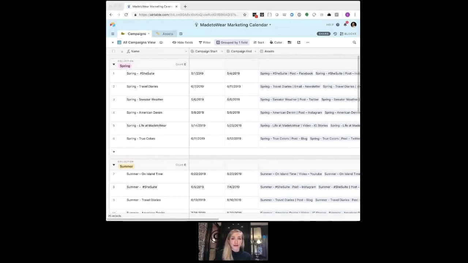Click the blue circular extension icon
Viewport: 468px width, 263px height.
292,15
